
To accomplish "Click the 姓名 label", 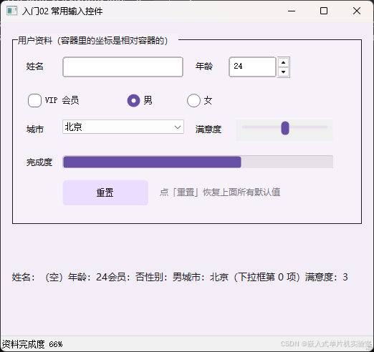I will [35, 67].
